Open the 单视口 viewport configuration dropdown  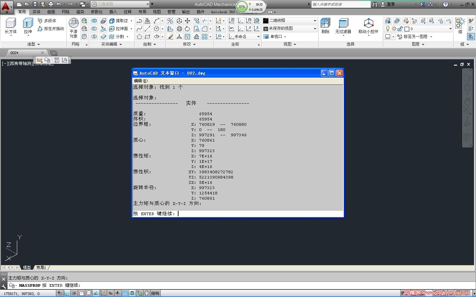coord(275,37)
